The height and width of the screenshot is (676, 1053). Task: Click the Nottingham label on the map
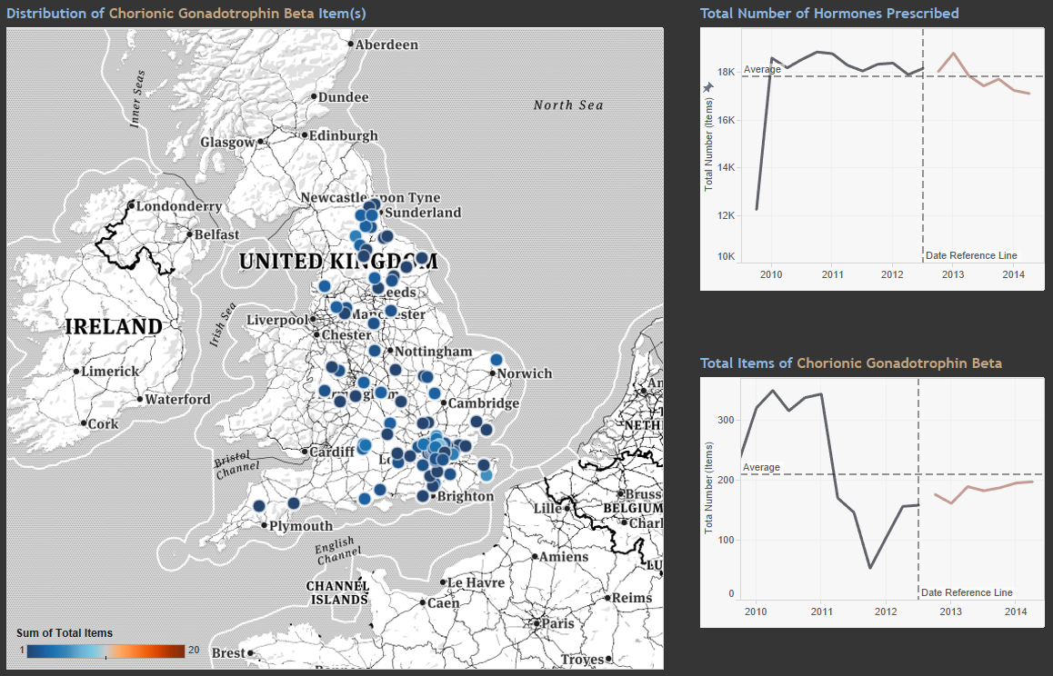point(433,352)
